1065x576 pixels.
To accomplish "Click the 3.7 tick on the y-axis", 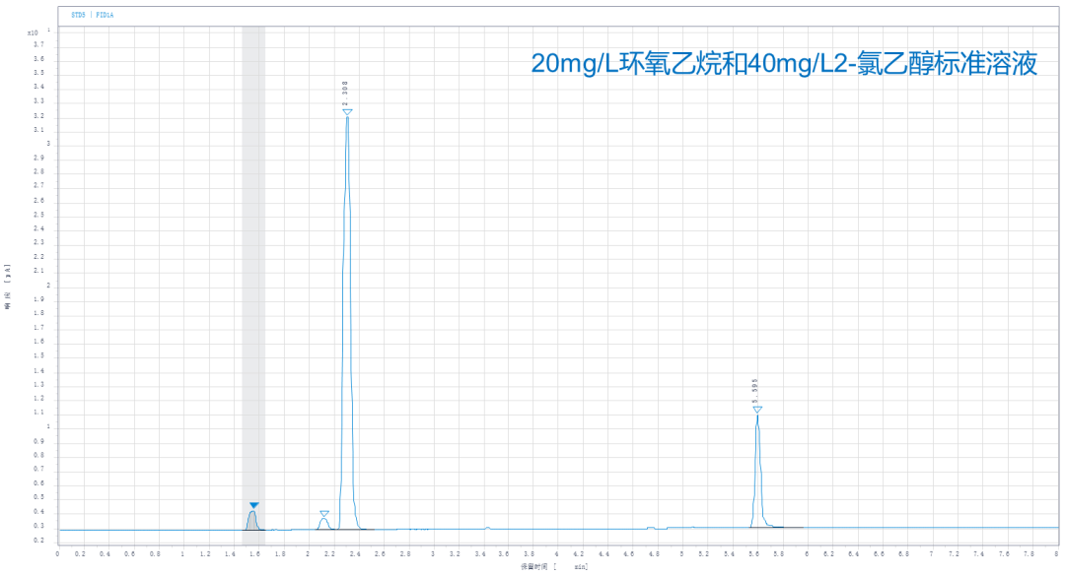I will point(37,44).
